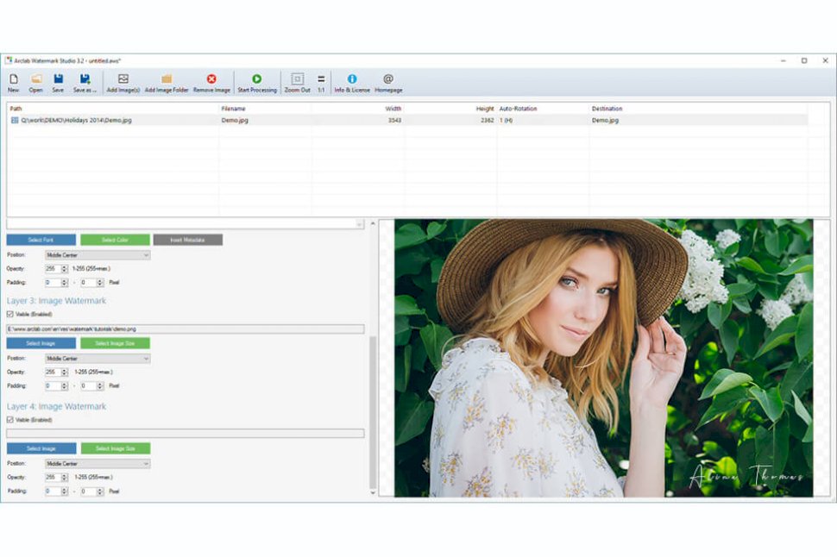837x557 pixels.
Task: Click Layer 4 Select Image Size button
Action: 116,448
